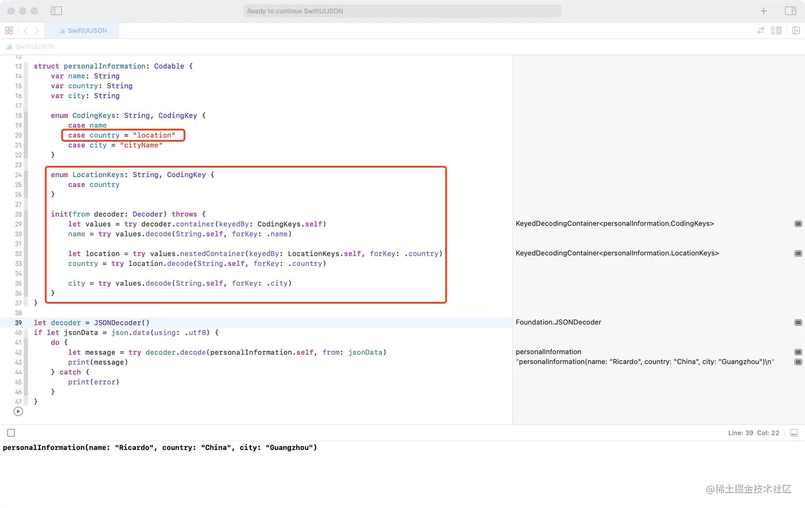
Task: Click 'KeyedDecodingContainer<personalInformation.CodingKeys>' result text
Action: click(x=615, y=223)
